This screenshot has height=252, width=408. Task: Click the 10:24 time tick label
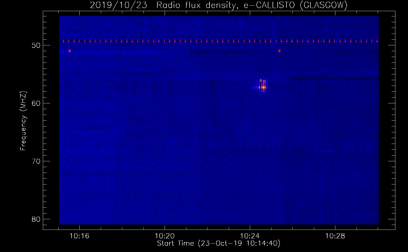(250, 236)
